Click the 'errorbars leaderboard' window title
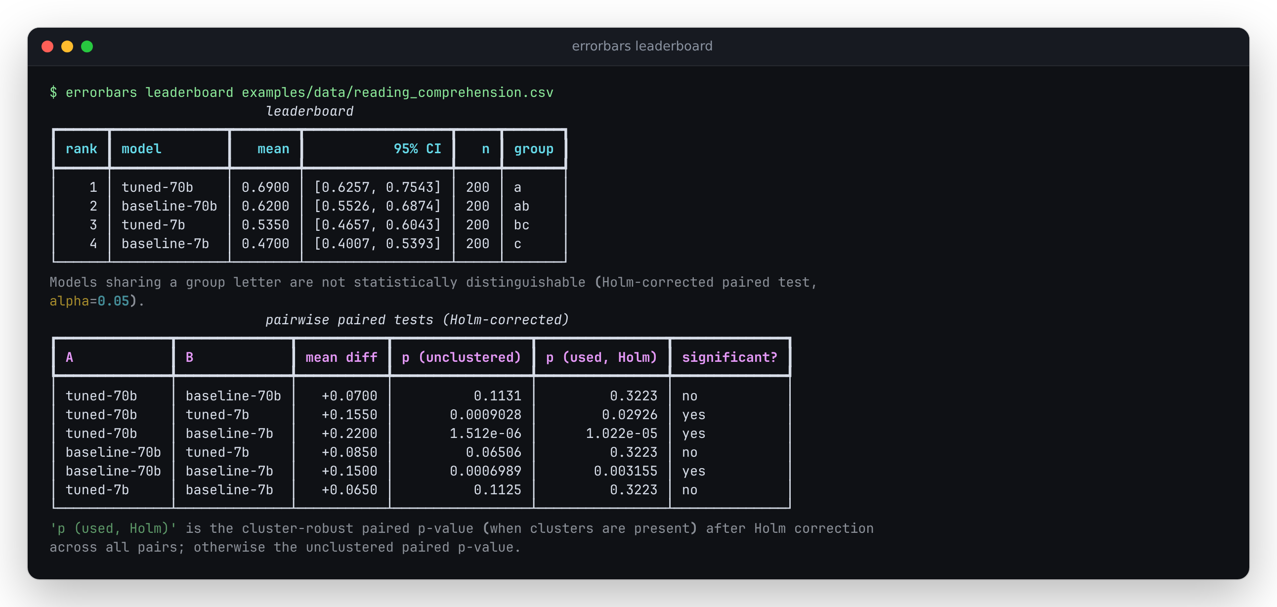Viewport: 1277px width, 607px height. (x=642, y=46)
